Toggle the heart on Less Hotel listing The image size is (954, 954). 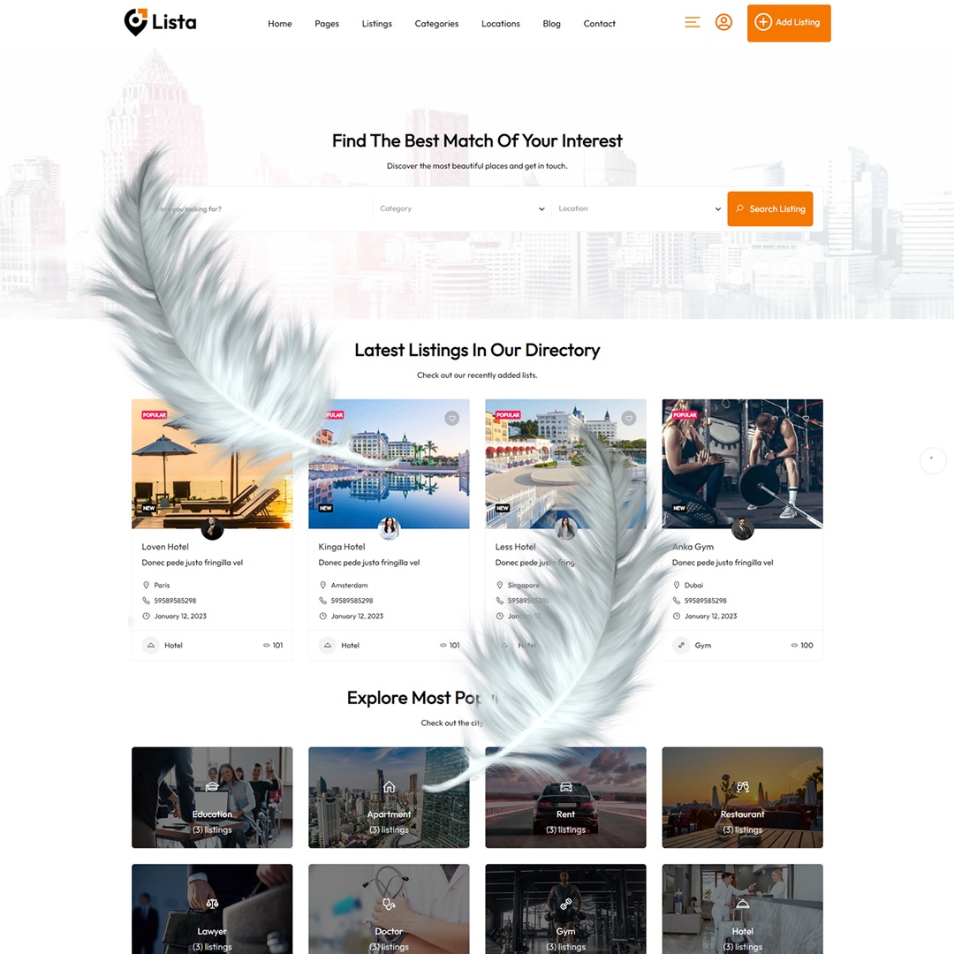(x=628, y=418)
